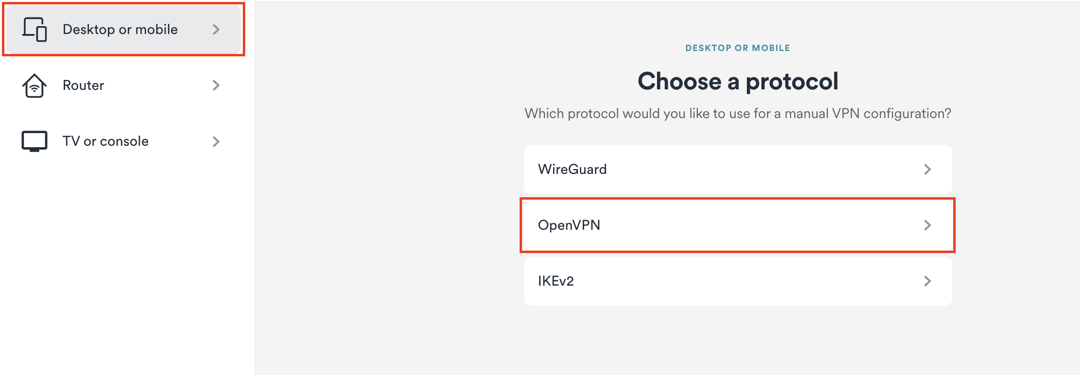The image size is (1080, 375).
Task: Open the Router setup option
Action: pos(84,85)
